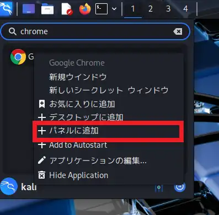Open the terminal emulator icon
The image size is (219, 215).
[x=102, y=9]
